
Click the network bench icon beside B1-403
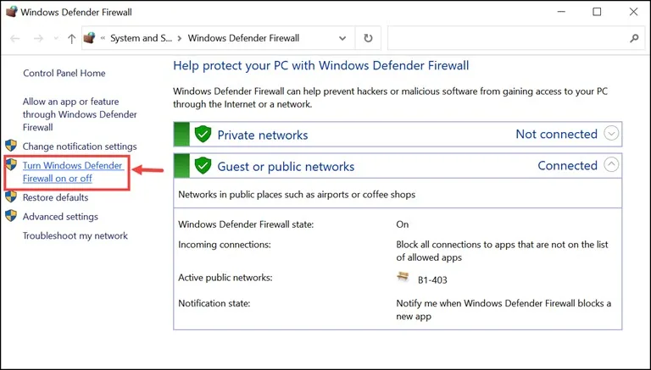(403, 277)
